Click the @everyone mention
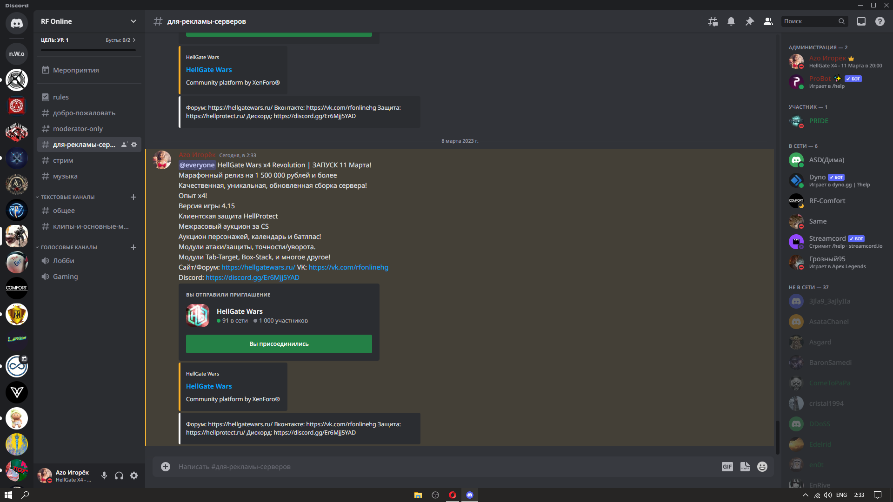Image resolution: width=893 pixels, height=502 pixels. (197, 165)
